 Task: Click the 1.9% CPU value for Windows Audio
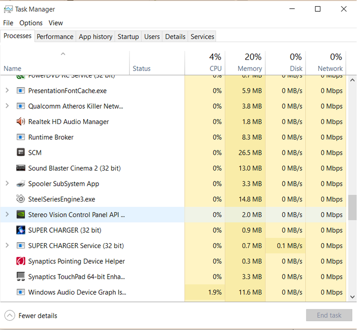215,292
